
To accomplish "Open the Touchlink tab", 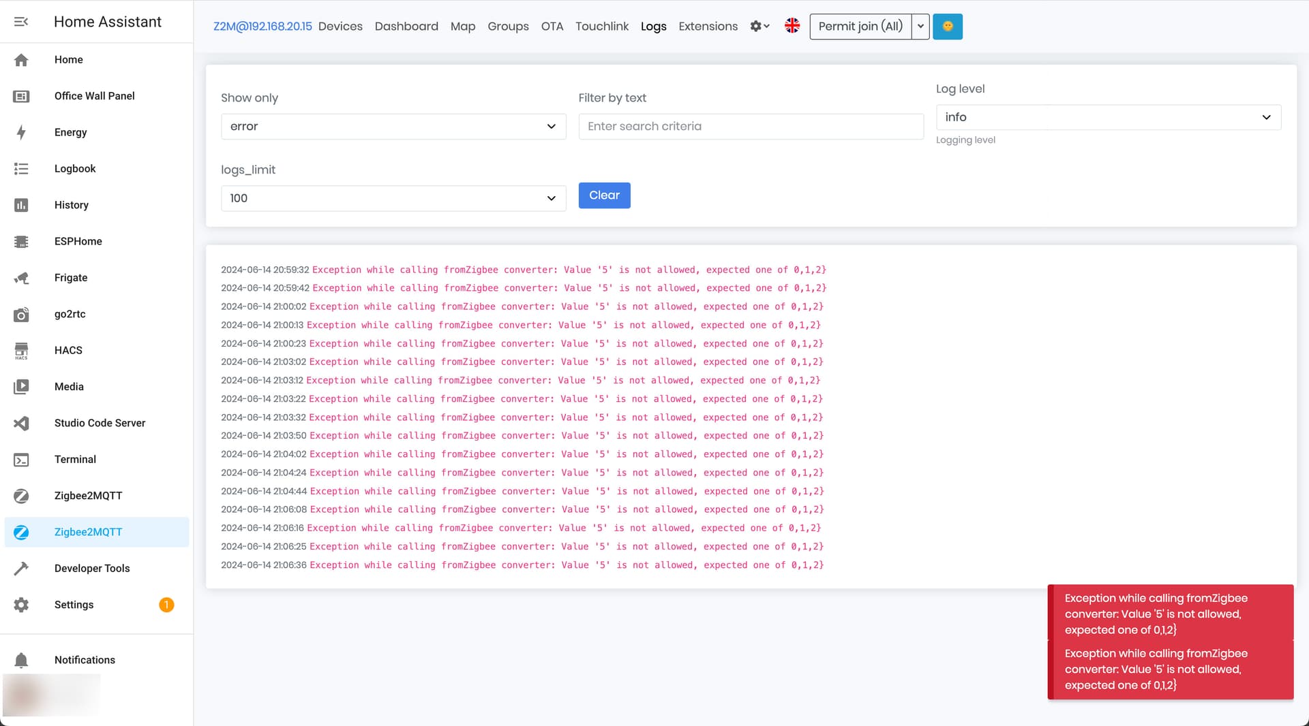I will tap(602, 26).
